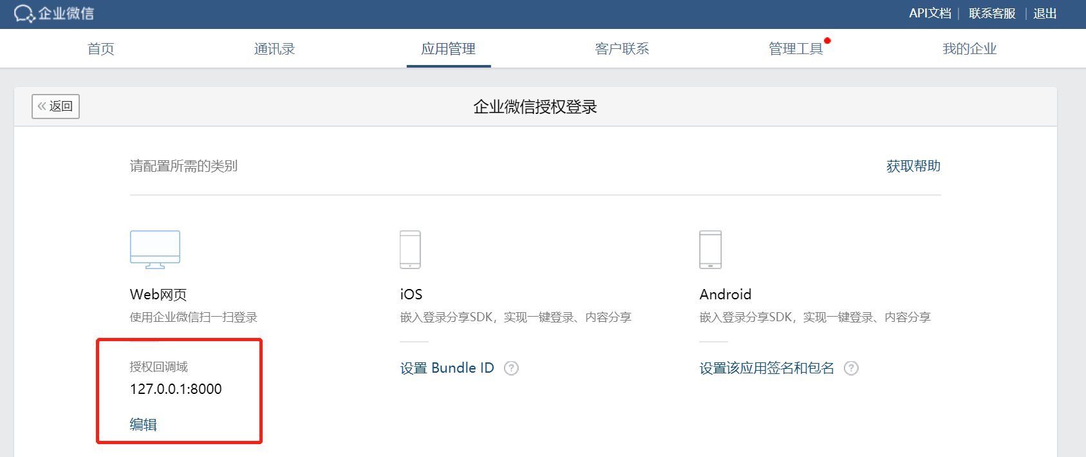Select the 应用管理 tab
The image size is (1086, 457).
coord(448,49)
